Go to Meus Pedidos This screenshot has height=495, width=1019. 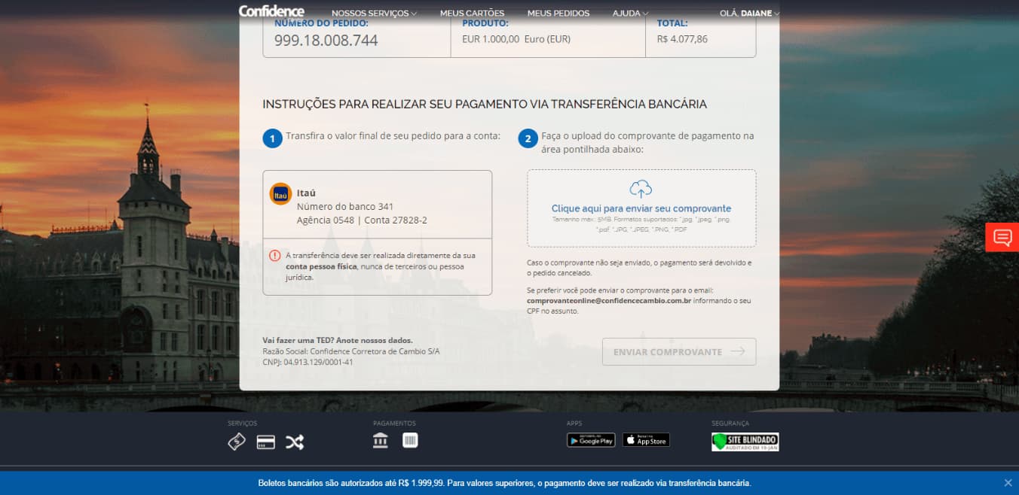point(558,13)
